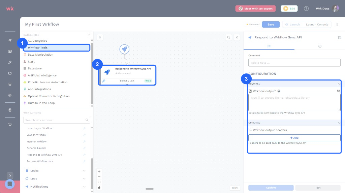Image resolution: width=345 pixels, height=193 pixels.
Task: Click the Search Wrk Actions field
Action: 57,120
